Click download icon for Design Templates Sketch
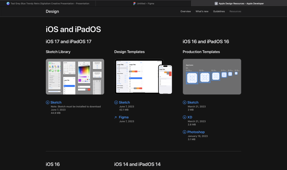Screen dimensions: 287x170 tap(116, 103)
